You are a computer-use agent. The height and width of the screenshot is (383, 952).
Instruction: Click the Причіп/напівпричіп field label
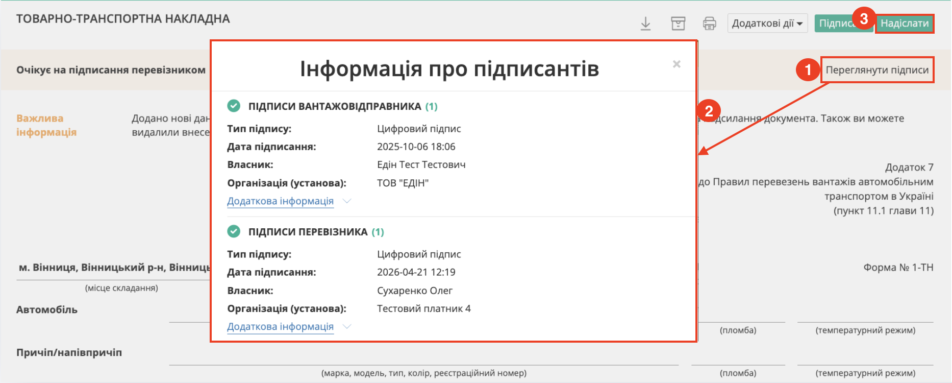pos(69,353)
